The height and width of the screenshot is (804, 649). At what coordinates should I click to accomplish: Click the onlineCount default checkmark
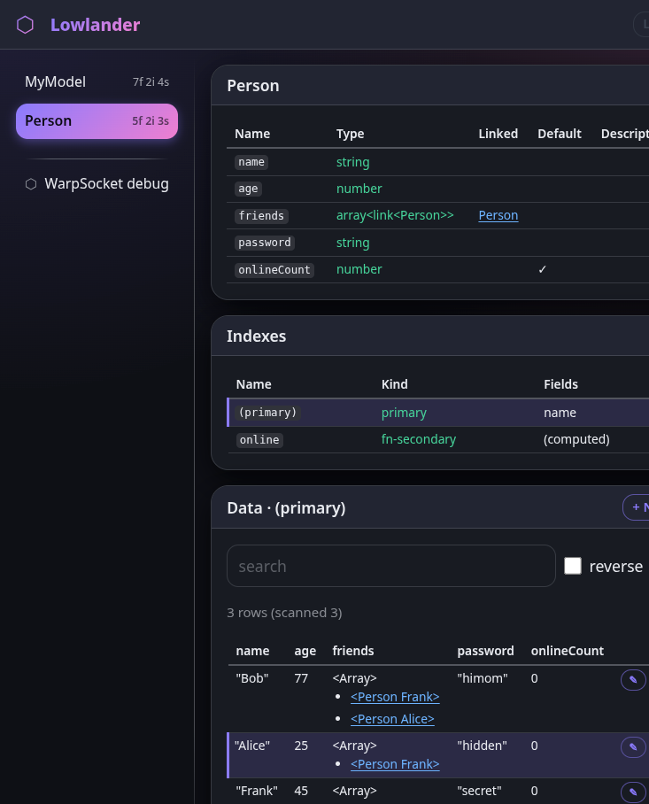tap(543, 270)
